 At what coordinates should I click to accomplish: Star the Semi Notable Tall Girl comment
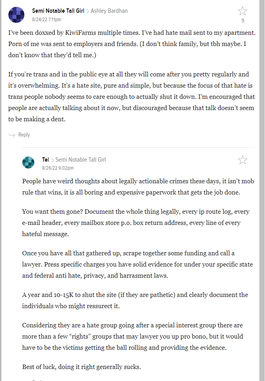(x=243, y=11)
